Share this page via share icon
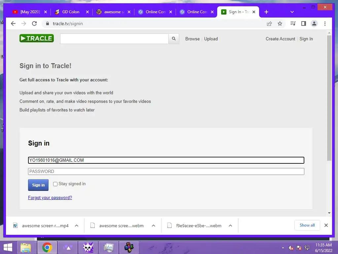 [x=269, y=23]
